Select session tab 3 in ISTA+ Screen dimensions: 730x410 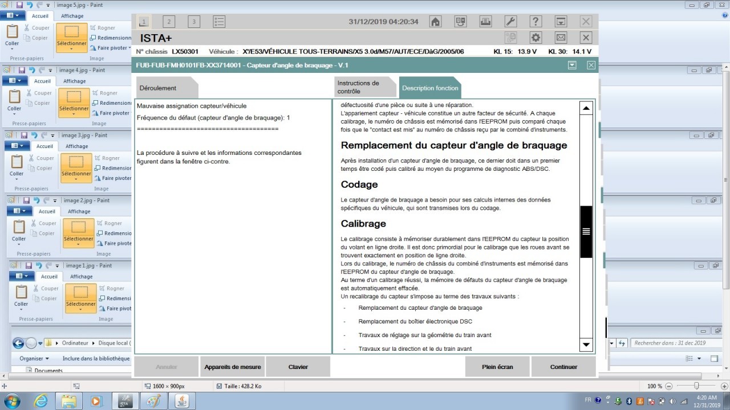pyautogui.click(x=194, y=22)
